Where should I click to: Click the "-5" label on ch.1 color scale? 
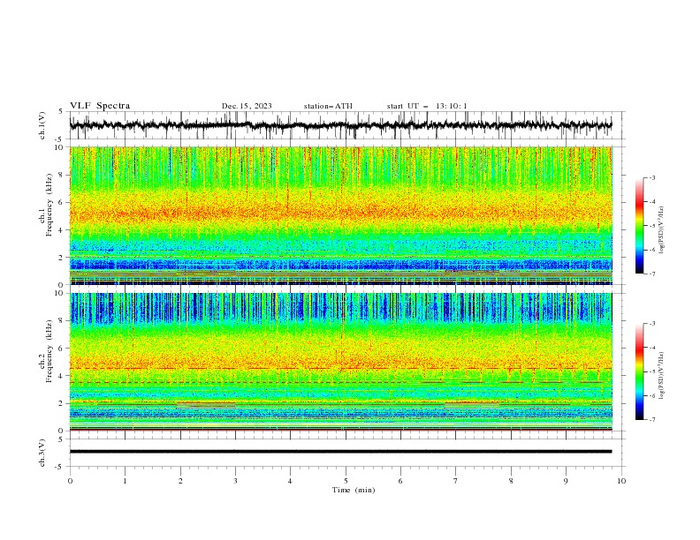pyautogui.click(x=651, y=226)
